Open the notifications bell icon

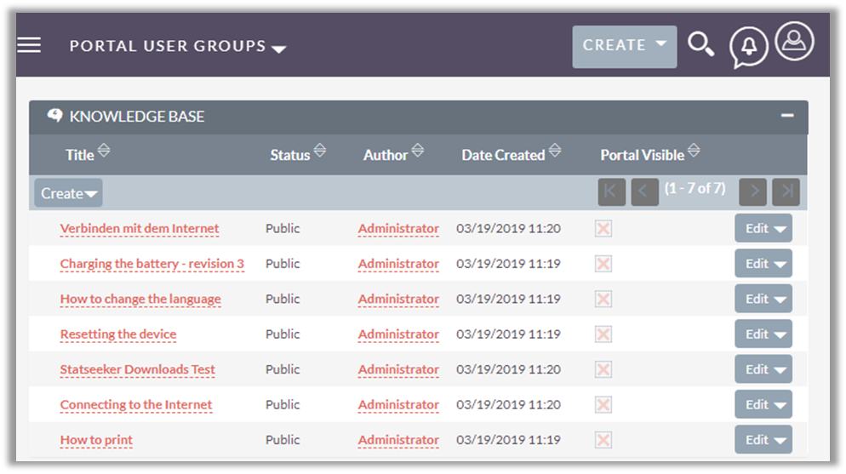(x=748, y=48)
